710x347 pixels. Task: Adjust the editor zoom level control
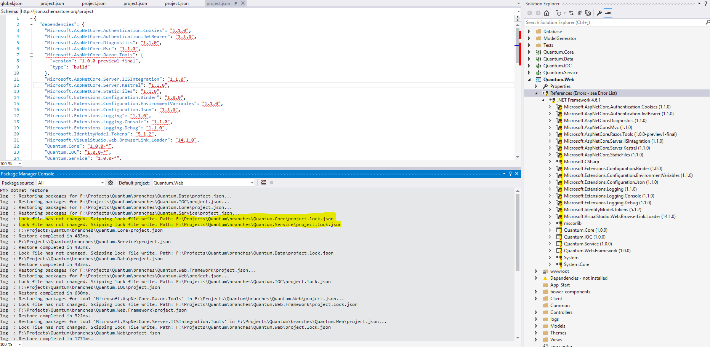click(x=11, y=163)
